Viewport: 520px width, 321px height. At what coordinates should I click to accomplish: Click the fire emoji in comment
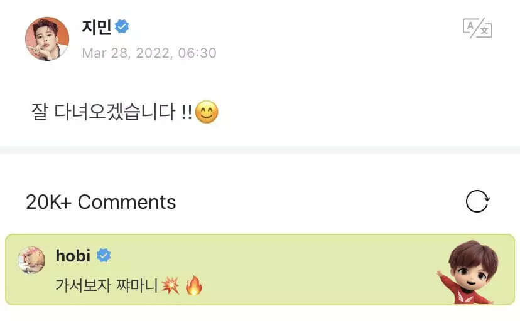(194, 285)
